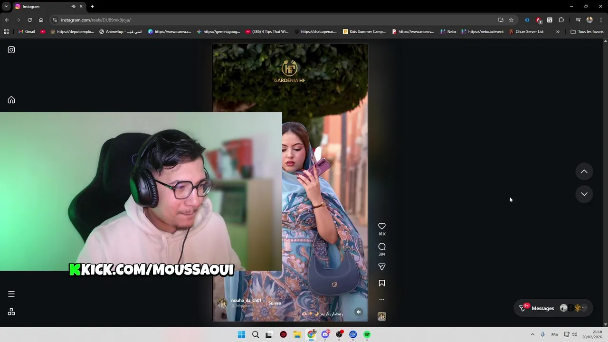
Task: Open the '4 Tips That Wi...' YouTube bookmark
Action: pyautogui.click(x=267, y=32)
